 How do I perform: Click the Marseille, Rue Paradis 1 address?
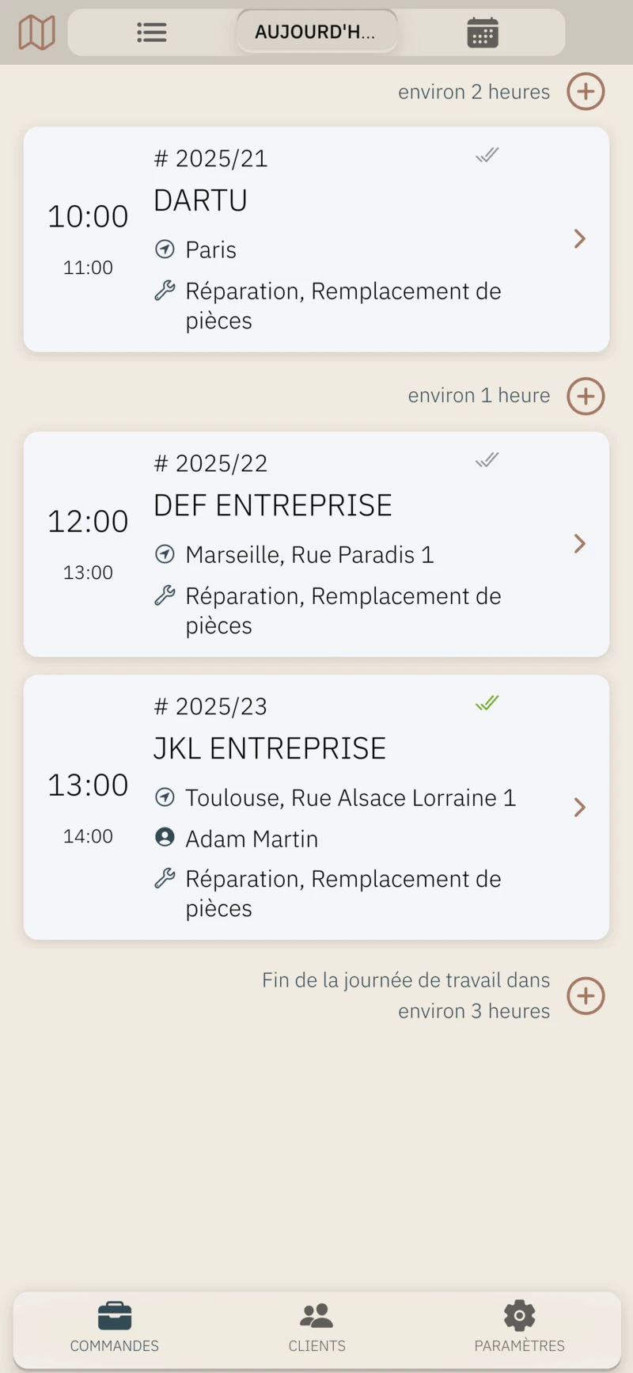click(309, 555)
